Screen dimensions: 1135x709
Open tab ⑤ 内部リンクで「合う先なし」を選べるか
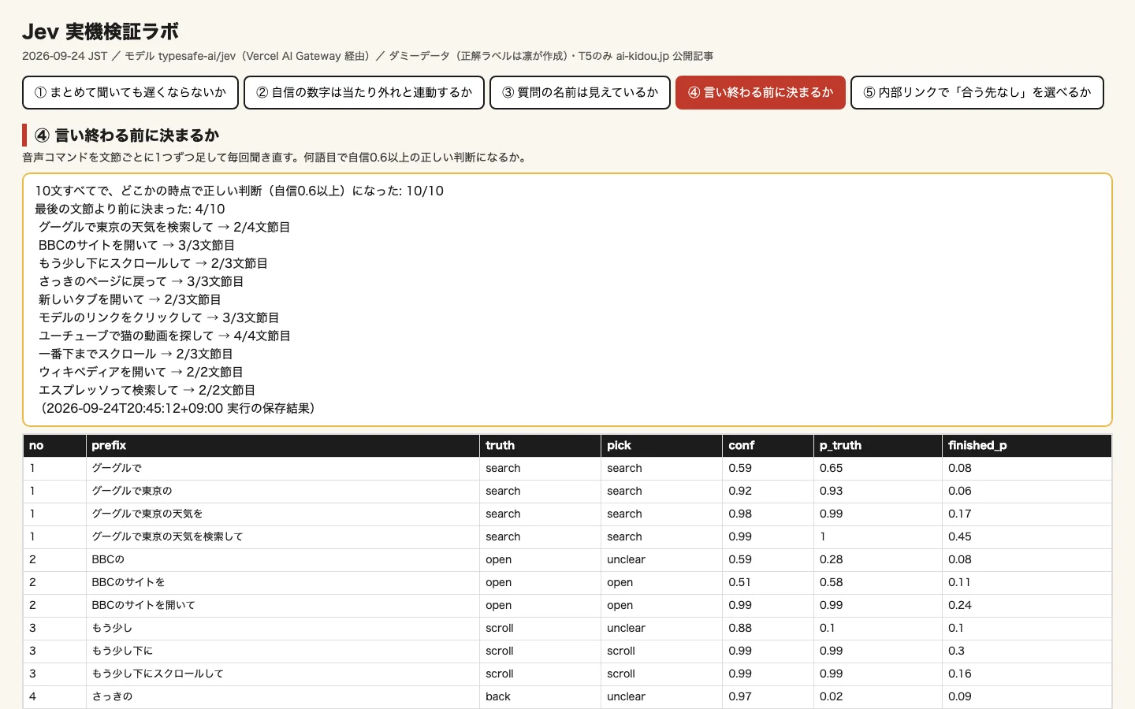click(977, 92)
